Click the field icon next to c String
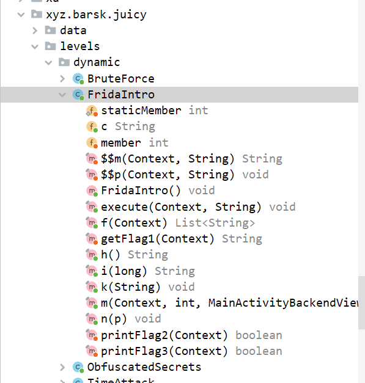 point(92,126)
